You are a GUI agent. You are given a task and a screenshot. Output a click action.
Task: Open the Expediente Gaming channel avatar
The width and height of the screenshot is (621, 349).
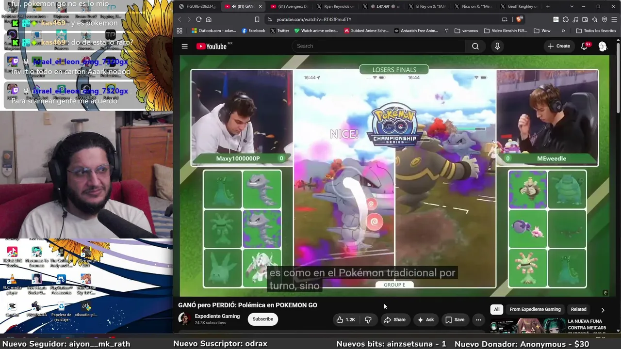pos(184,319)
